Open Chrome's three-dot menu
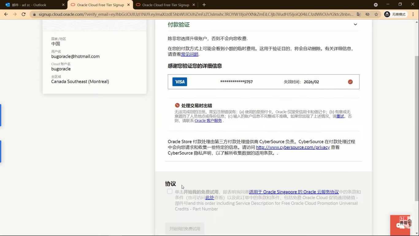419x236 pixels. [x=413, y=14]
